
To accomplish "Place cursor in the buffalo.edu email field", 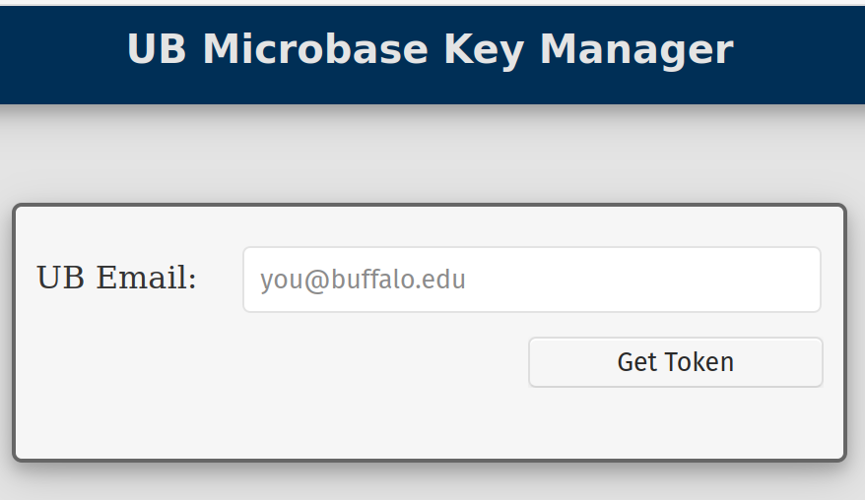I will pyautogui.click(x=531, y=280).
